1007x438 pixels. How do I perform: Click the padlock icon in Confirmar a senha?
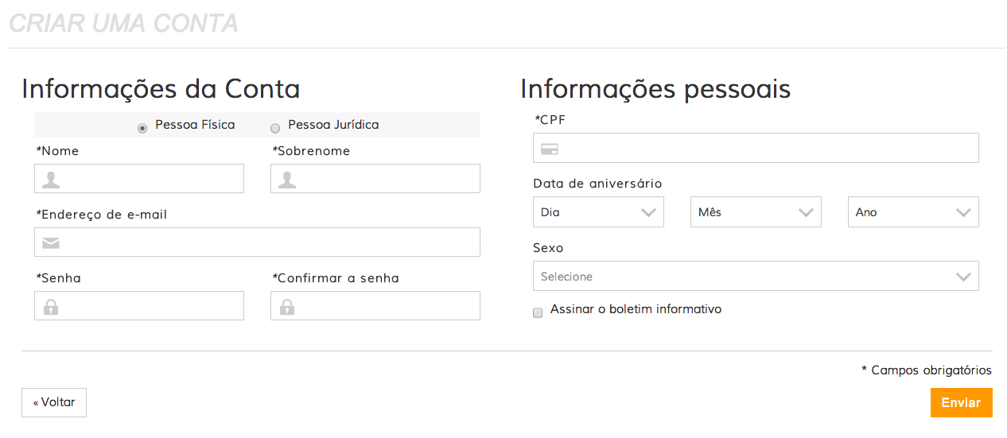287,307
